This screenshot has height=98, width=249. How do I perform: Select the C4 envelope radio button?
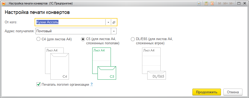tap(38, 39)
